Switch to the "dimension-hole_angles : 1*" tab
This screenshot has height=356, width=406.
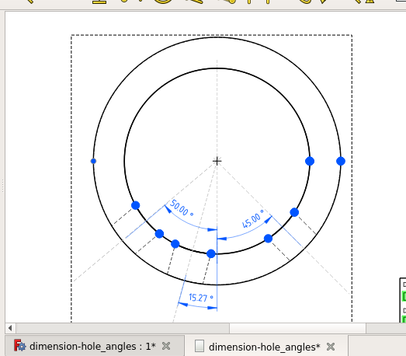(x=95, y=346)
